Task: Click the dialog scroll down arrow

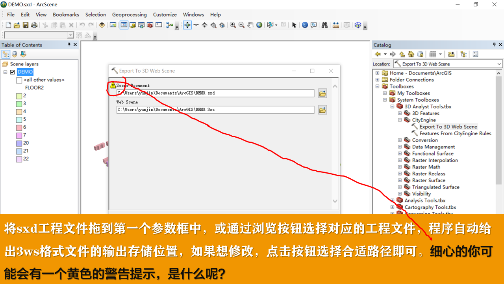Action: tap(335, 201)
